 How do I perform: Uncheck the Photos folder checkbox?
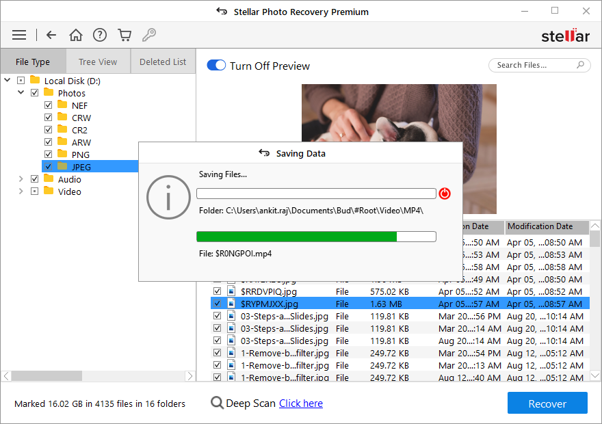pos(35,93)
